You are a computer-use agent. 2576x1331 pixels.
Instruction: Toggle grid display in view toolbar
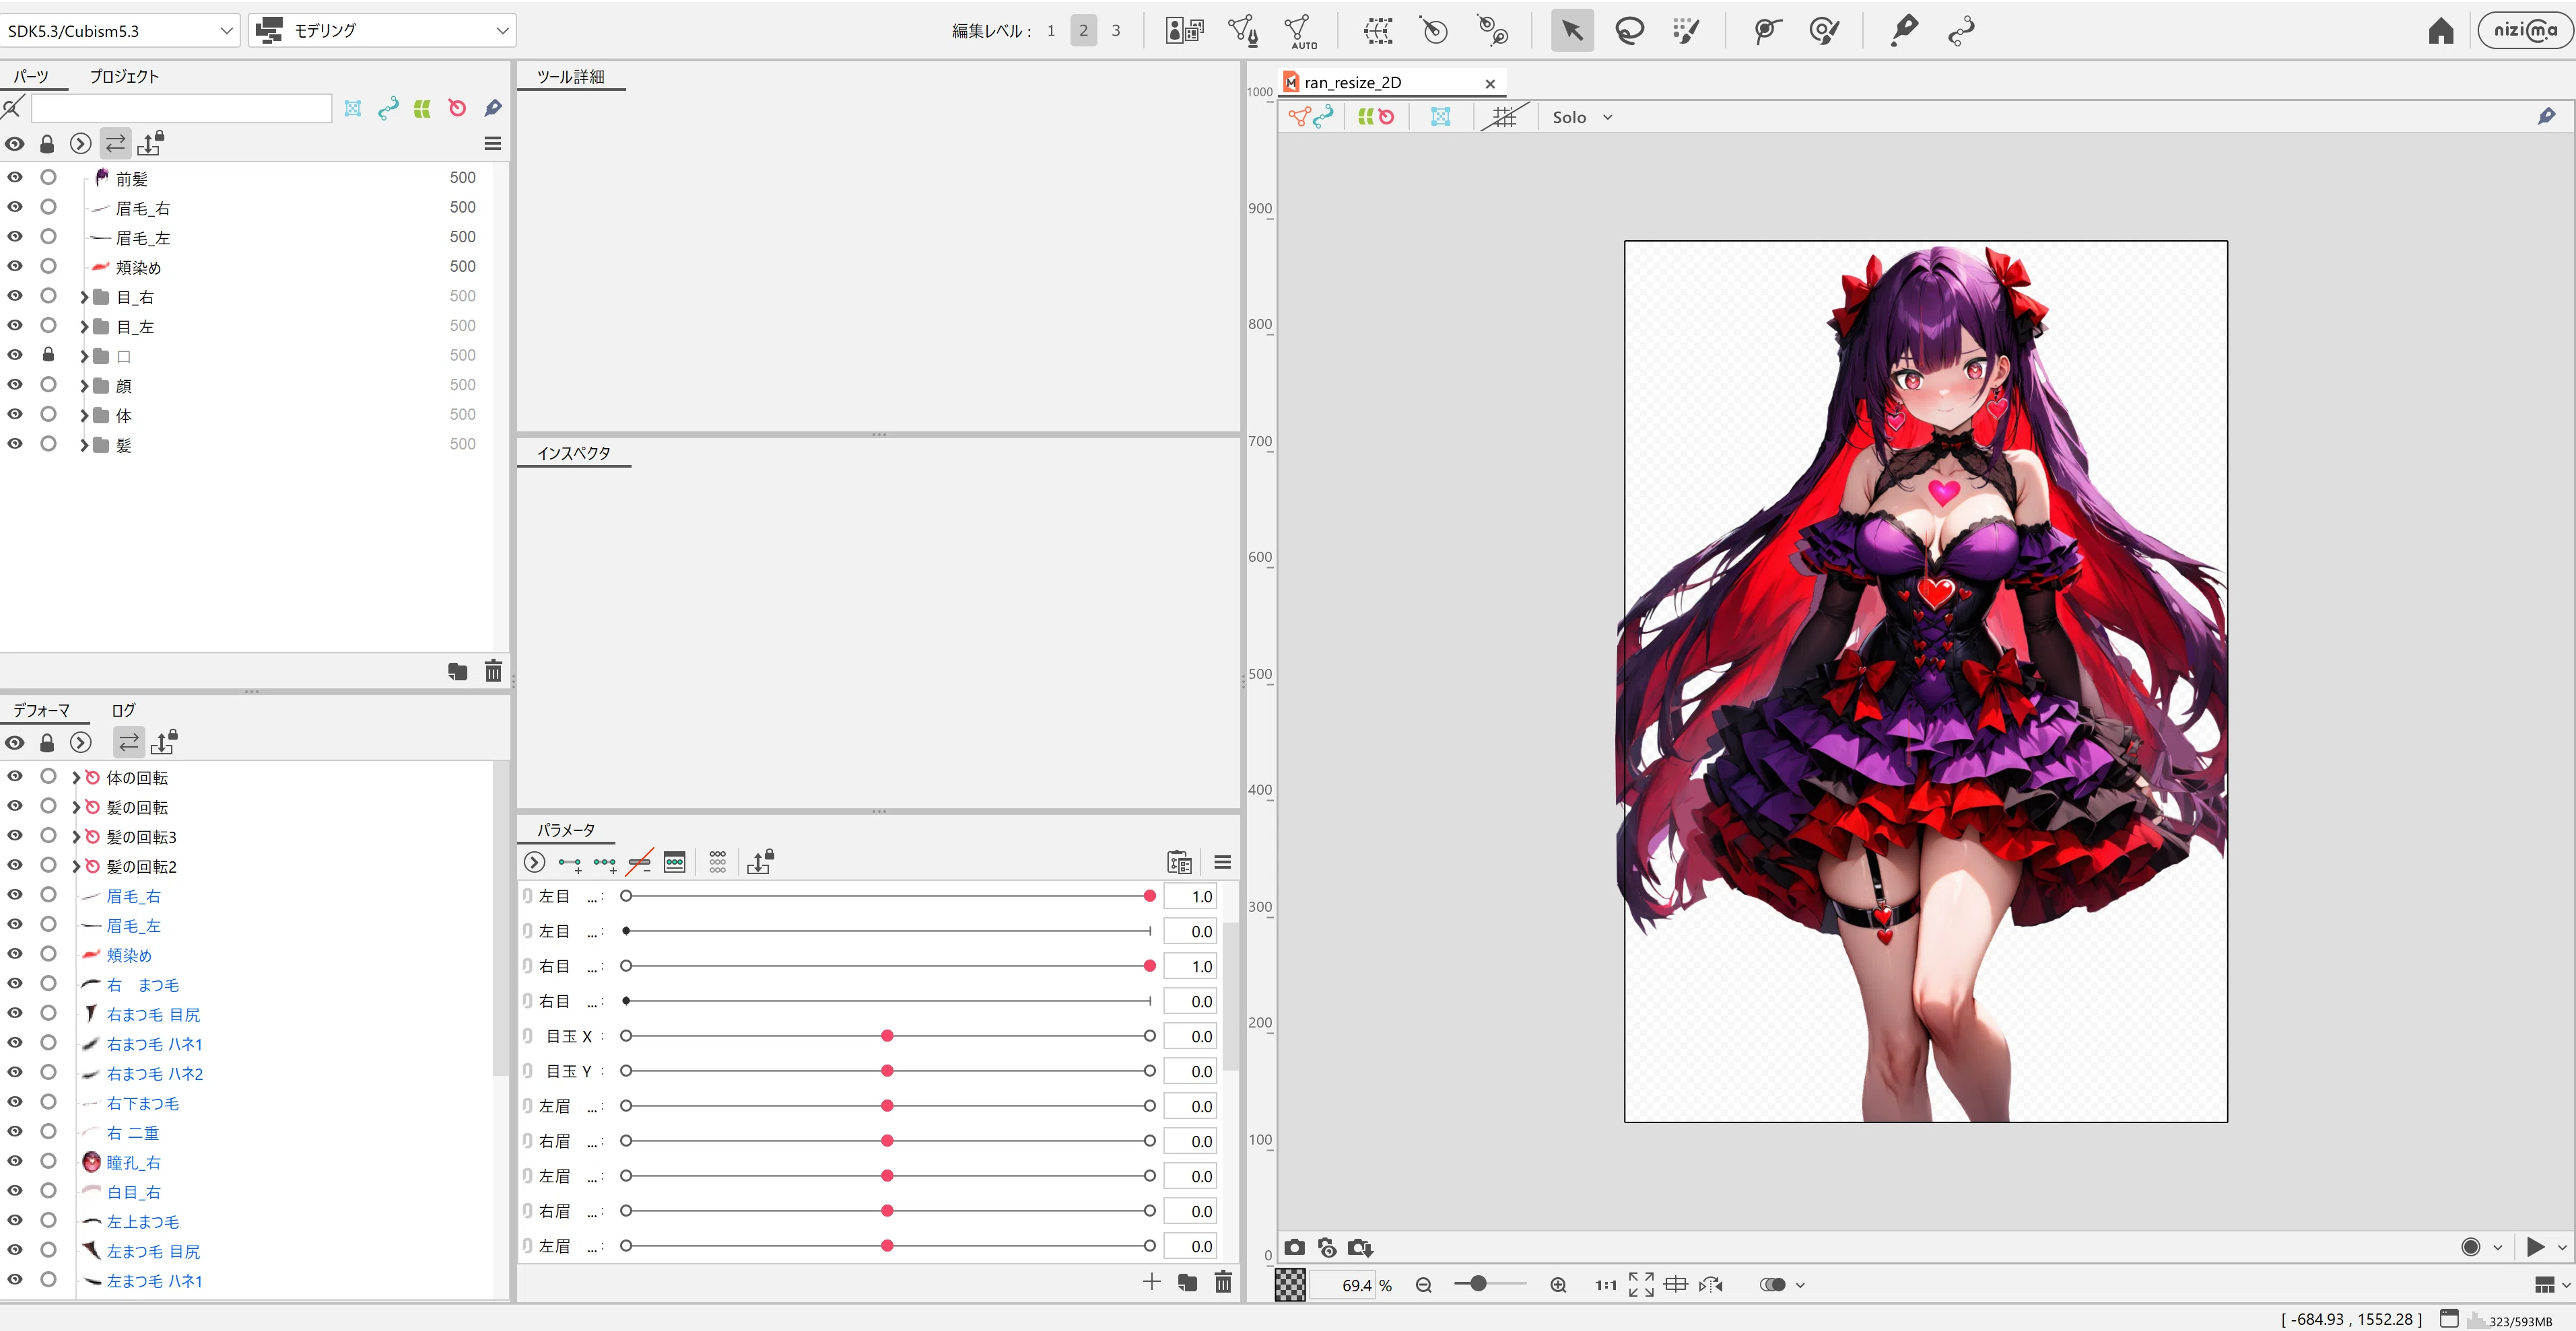pos(1504,117)
